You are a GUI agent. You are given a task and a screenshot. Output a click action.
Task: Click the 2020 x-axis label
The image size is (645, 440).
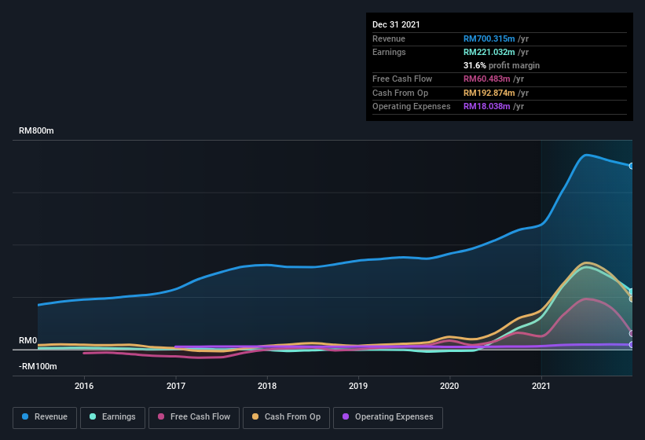(x=449, y=386)
